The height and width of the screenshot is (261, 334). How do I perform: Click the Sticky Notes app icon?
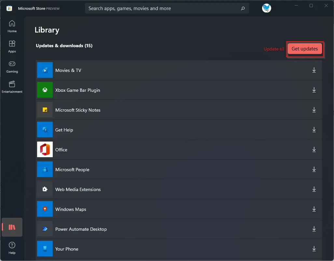tap(45, 110)
